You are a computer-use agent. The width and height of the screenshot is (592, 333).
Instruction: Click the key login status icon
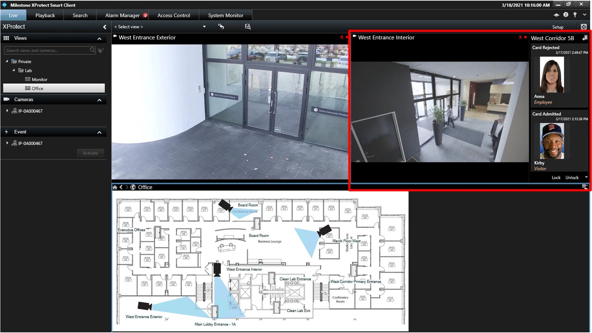575,14
